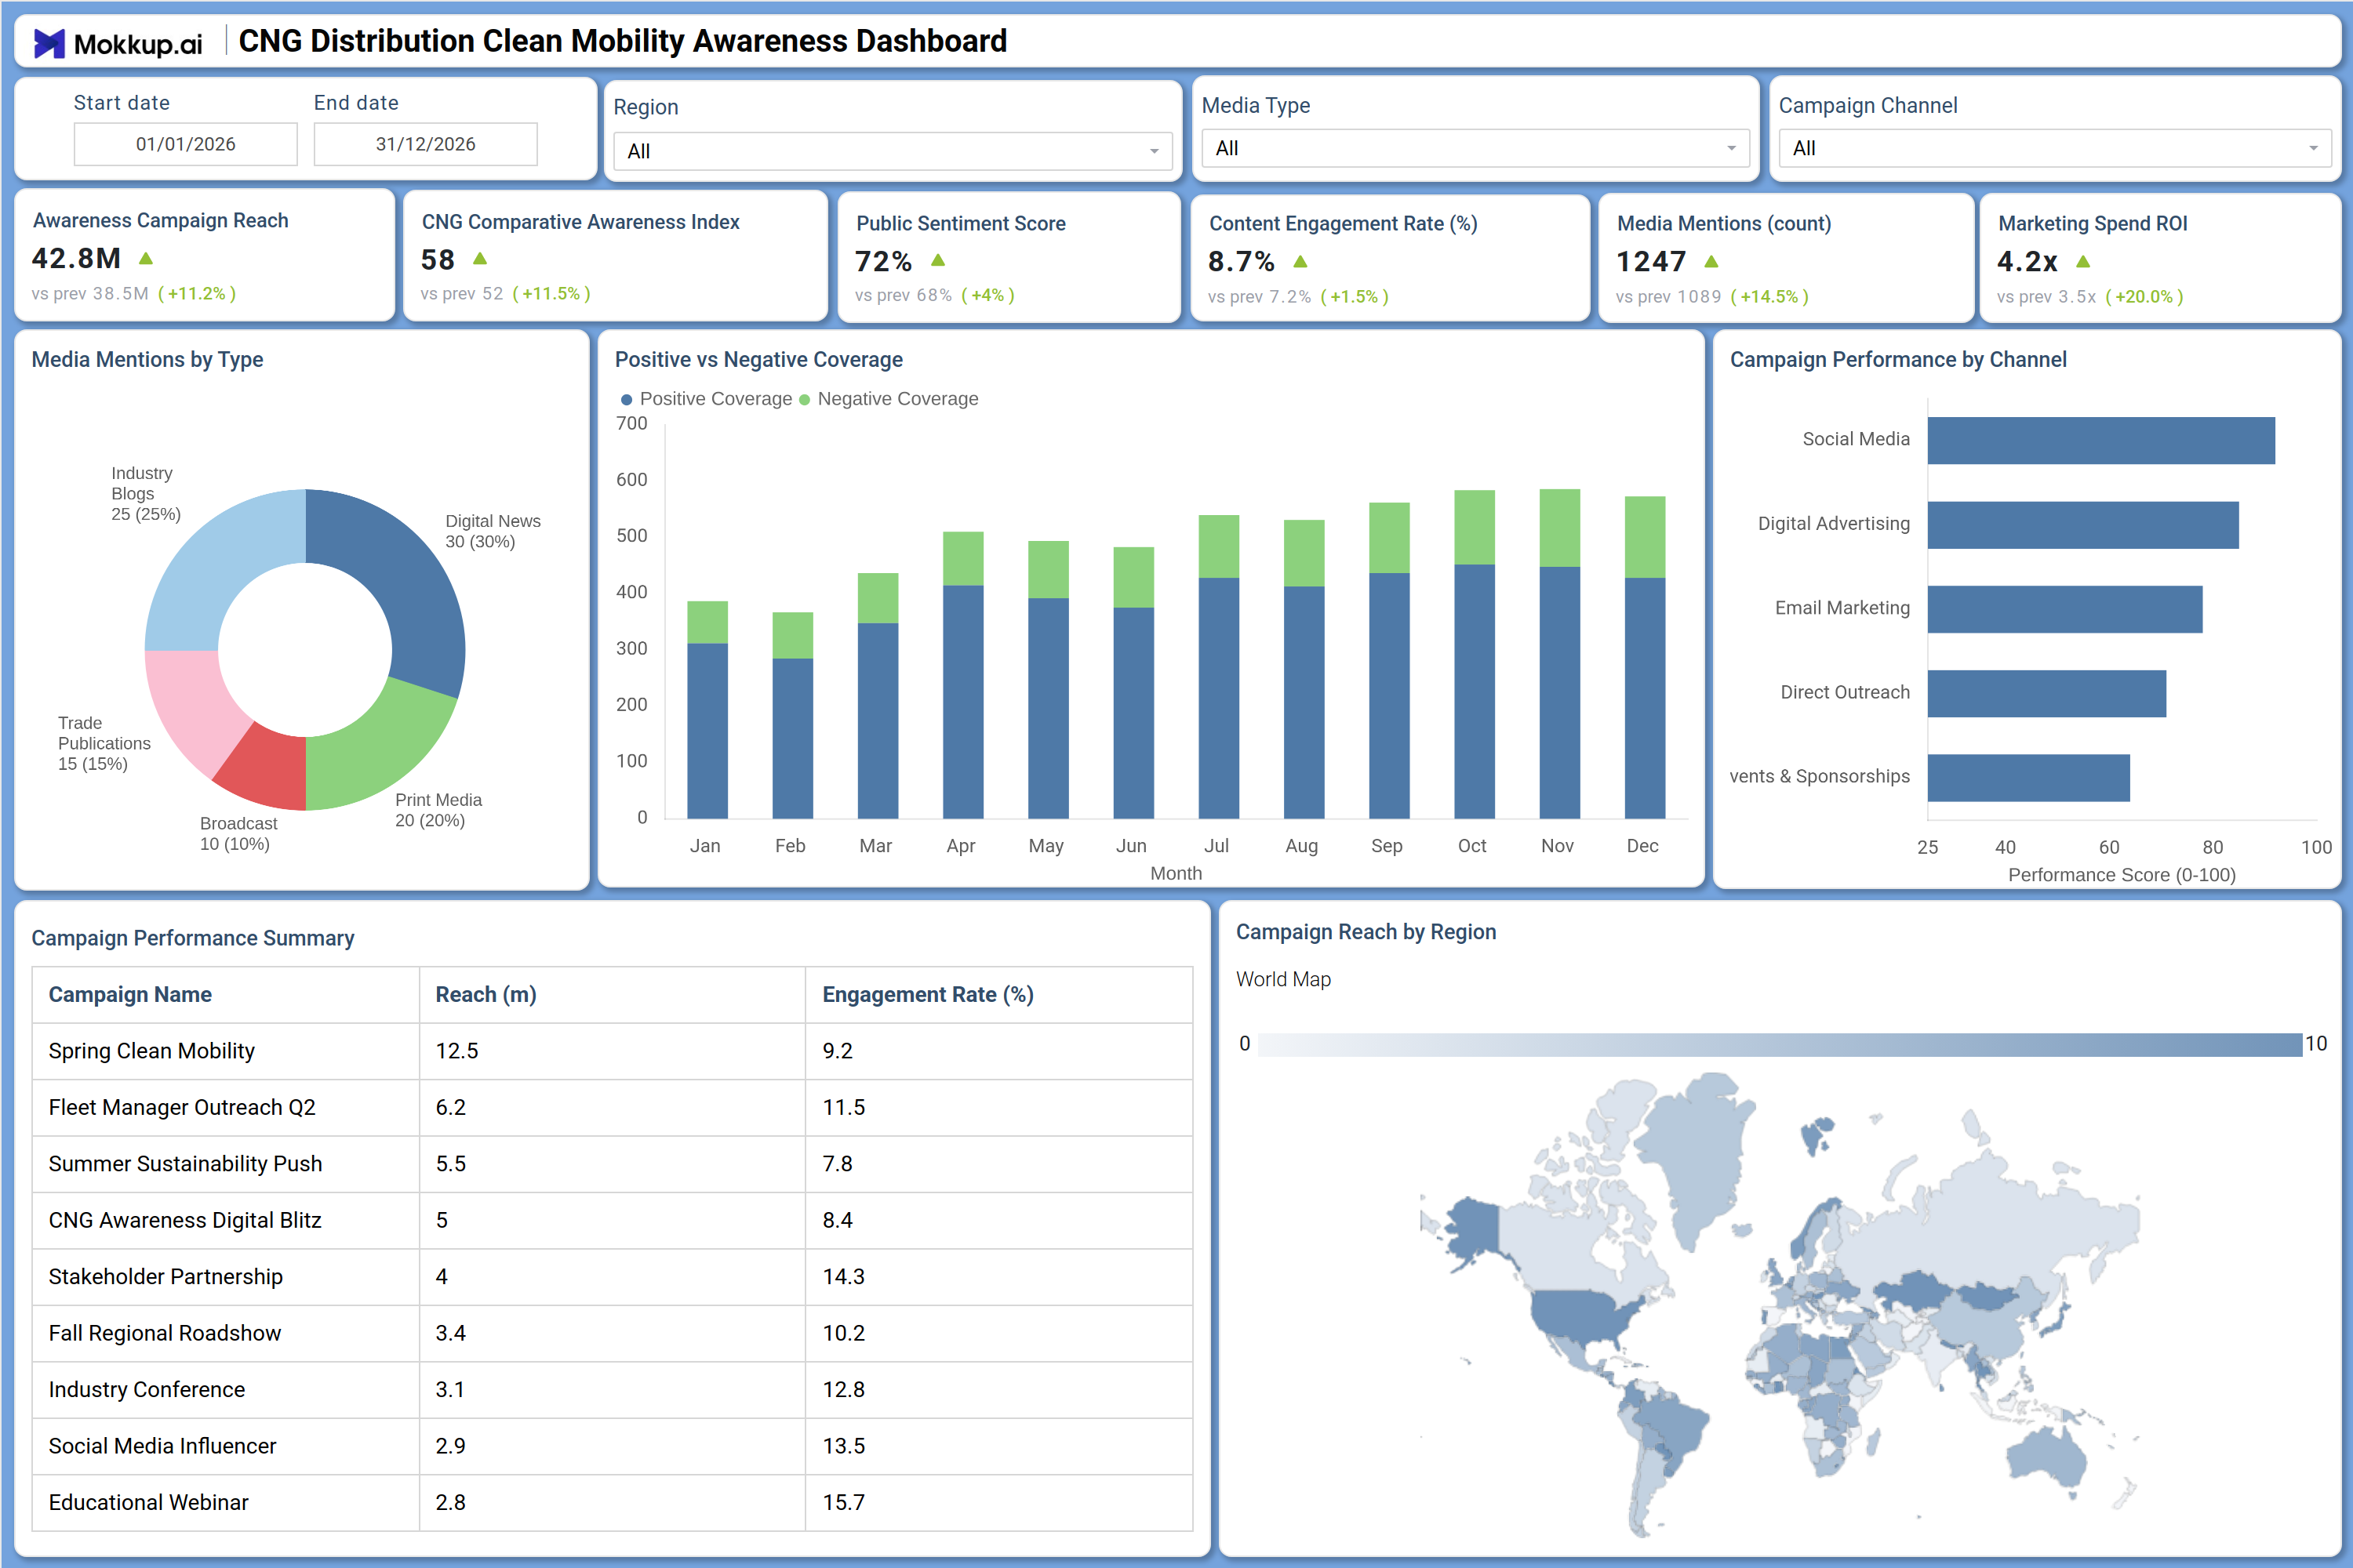Image resolution: width=2353 pixels, height=1568 pixels.
Task: Select Industry Conference row
Action: point(613,1390)
